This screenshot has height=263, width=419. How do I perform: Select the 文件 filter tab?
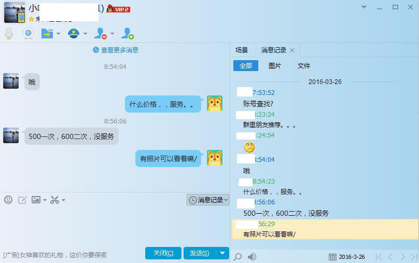coord(304,66)
